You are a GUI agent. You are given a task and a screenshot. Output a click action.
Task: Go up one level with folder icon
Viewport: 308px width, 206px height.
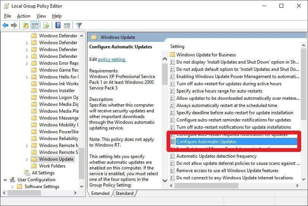click(26, 26)
